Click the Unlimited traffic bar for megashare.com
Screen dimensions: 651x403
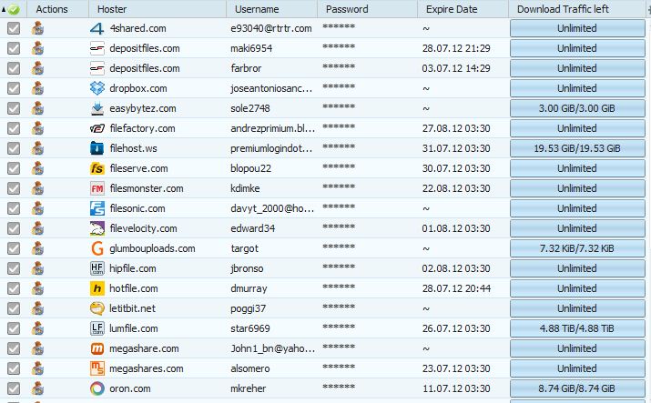click(x=577, y=348)
